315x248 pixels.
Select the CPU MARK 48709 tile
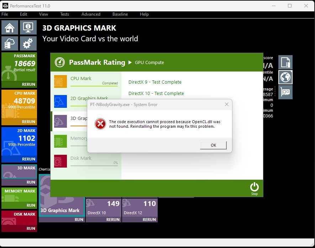(x=19, y=104)
